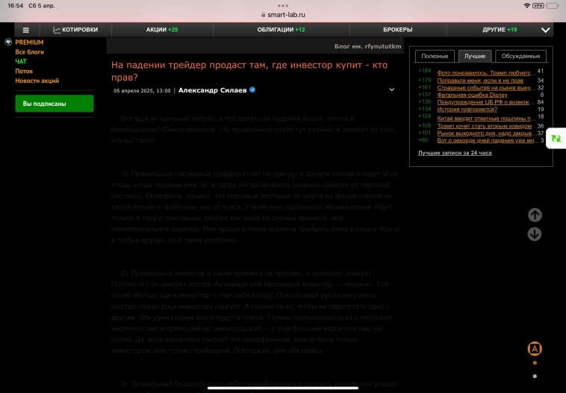Open the Акции +25 section
This screenshot has height=393, width=566.
pos(161,30)
